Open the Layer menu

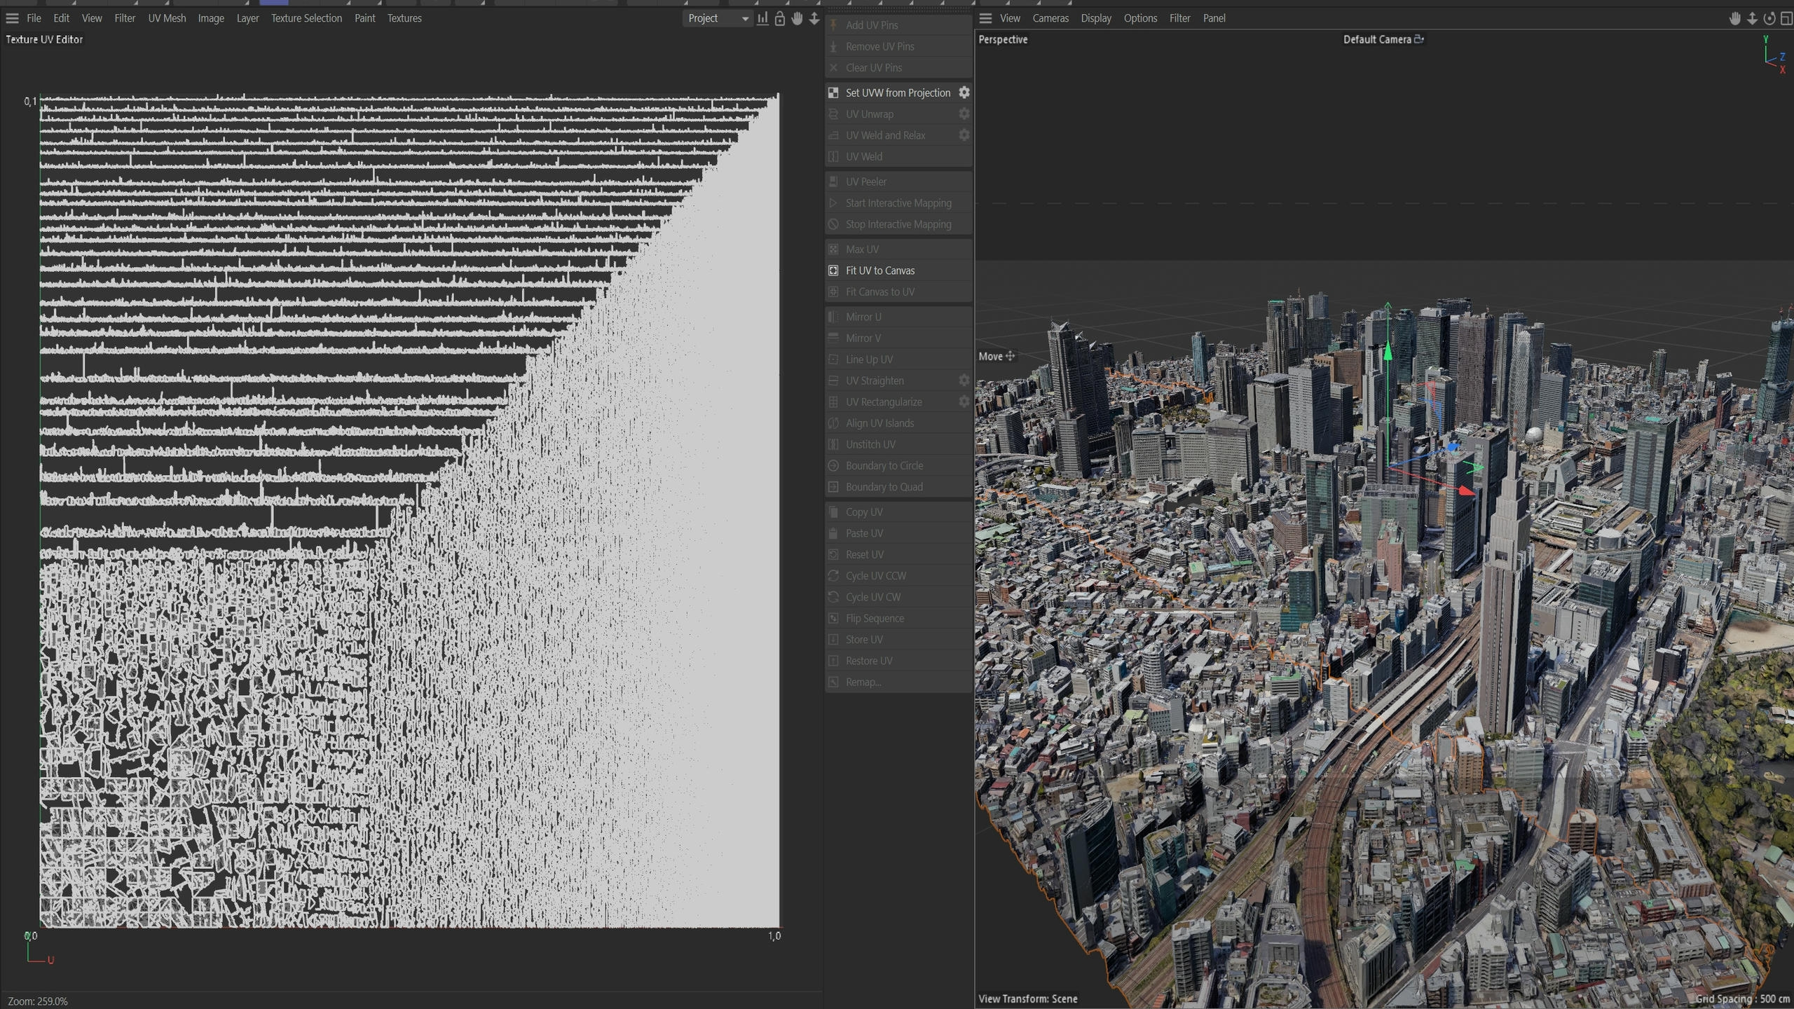click(247, 18)
